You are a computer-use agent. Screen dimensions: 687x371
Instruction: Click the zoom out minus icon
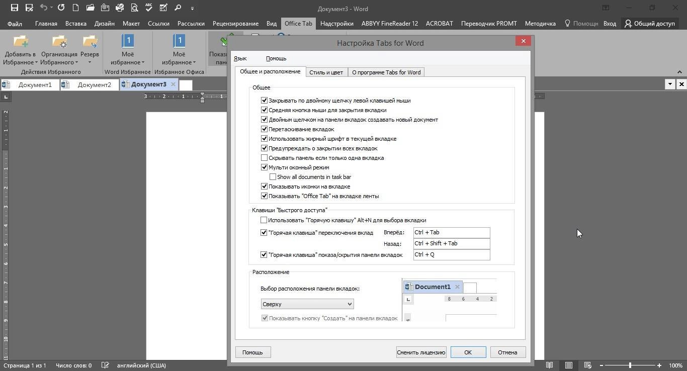tap(601, 365)
